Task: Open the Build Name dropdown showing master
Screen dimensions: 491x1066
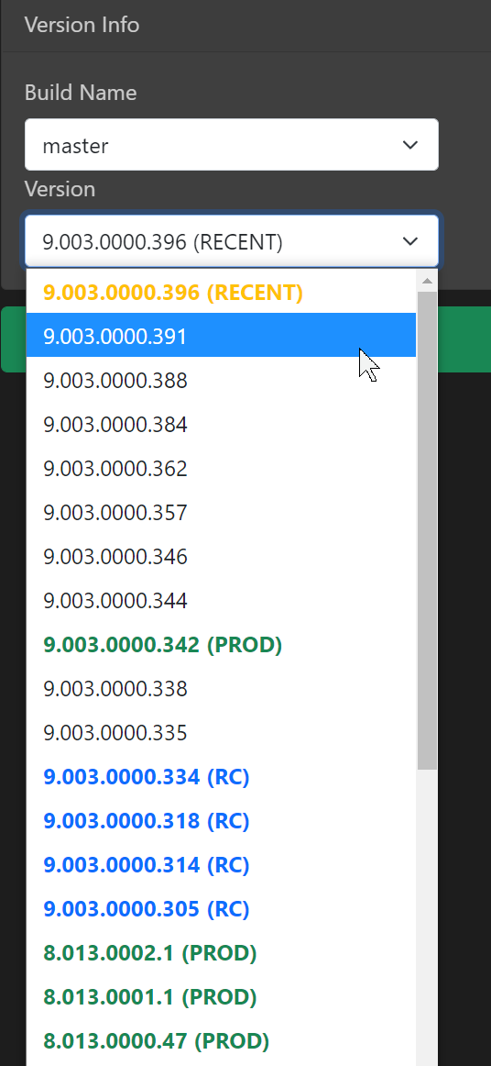Action: coord(232,145)
